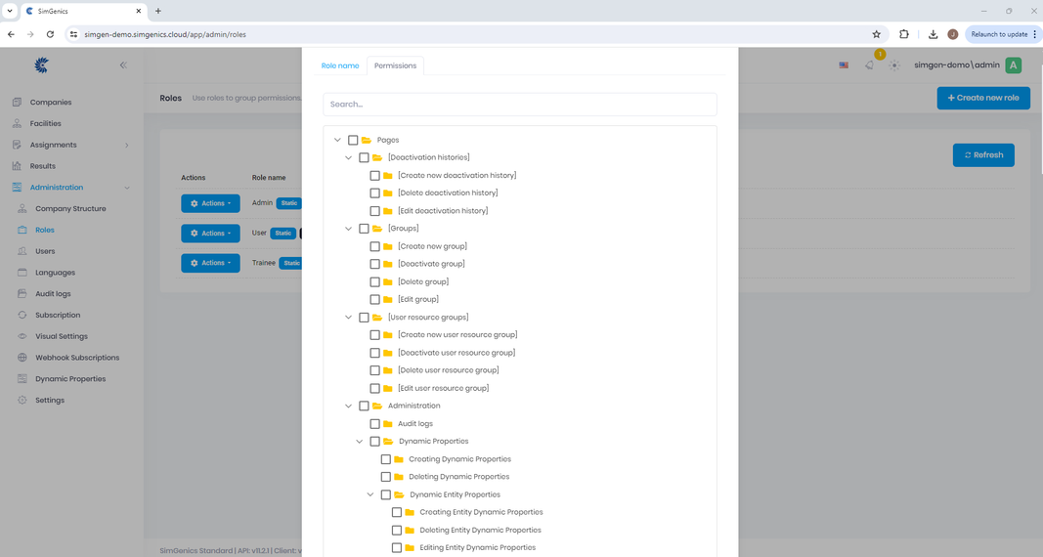The width and height of the screenshot is (1043, 557).
Task: Click the permissions Search field
Action: pos(519,105)
